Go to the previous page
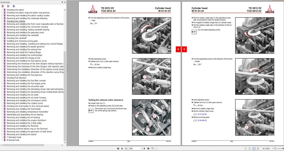Viewport: 284px width, 151px height. click(x=122, y=149)
